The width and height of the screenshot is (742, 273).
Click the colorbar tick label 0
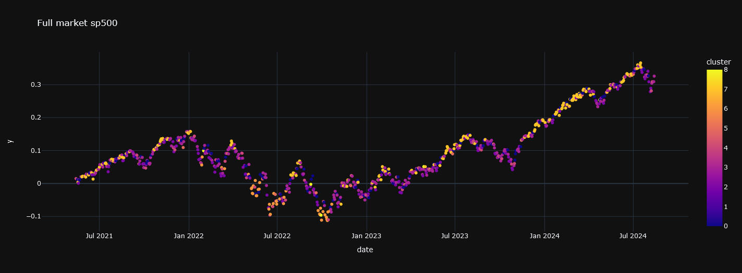726,226
